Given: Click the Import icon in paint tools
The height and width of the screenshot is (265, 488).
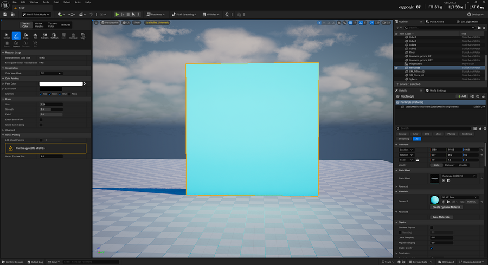Looking at the screenshot, I should coord(16,44).
